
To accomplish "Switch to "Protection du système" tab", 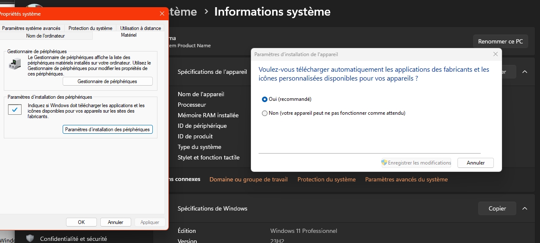I will (91, 28).
